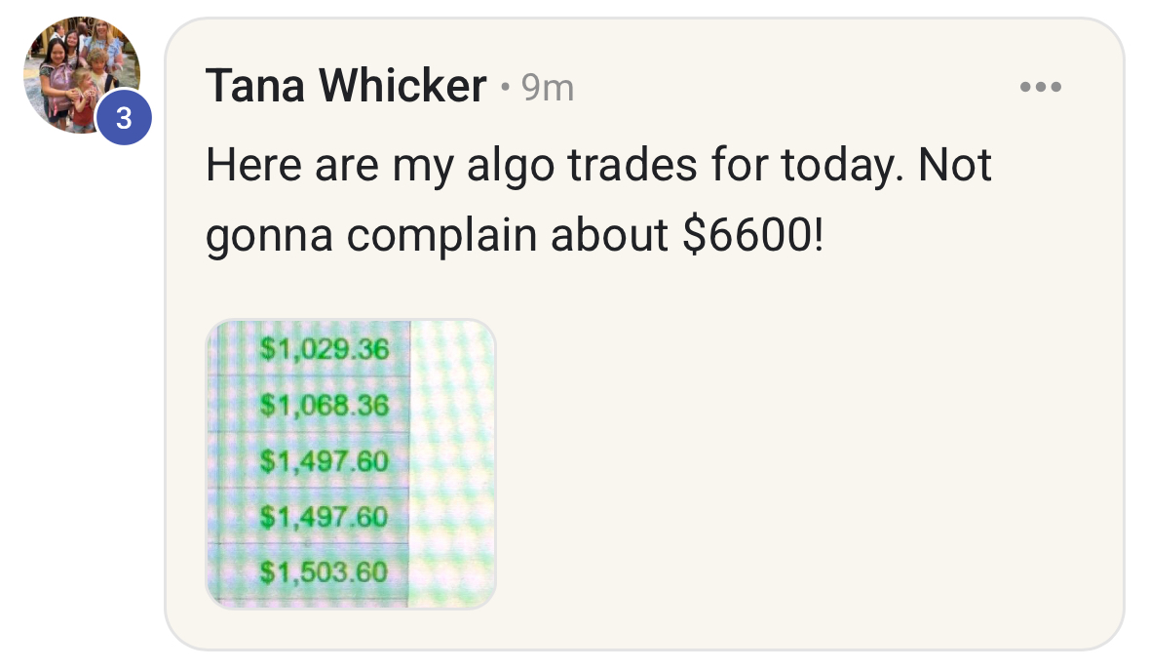1149x669 pixels.
Task: Open the Tana Whicker profile name
Action: coord(346,86)
